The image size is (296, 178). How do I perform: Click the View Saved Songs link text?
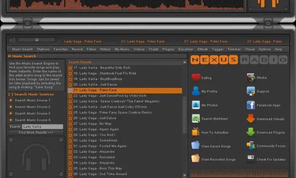click(216, 146)
